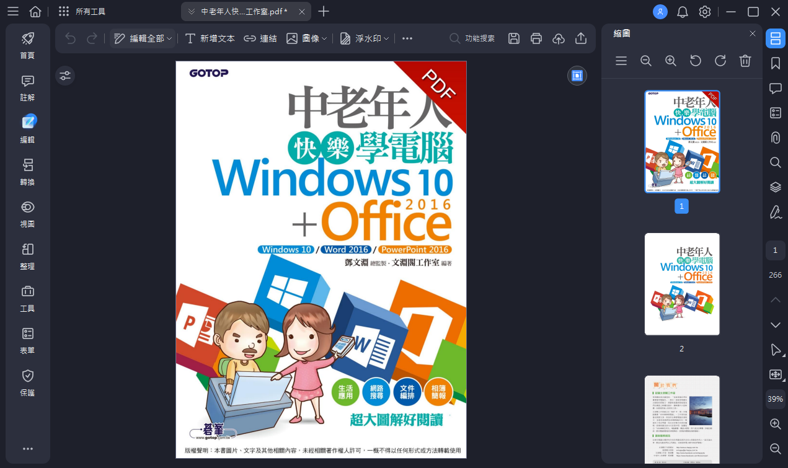Image resolution: width=788 pixels, height=468 pixels.
Task: Click the more tools ellipsis button
Action: pyautogui.click(x=407, y=38)
